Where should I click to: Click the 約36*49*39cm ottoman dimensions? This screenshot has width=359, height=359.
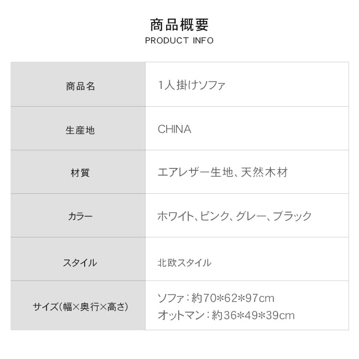pyautogui.click(x=253, y=315)
